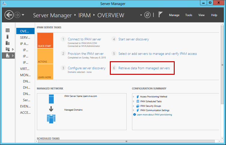The image size is (226, 145).
Task: Open the Manage menu
Action: coord(174,15)
